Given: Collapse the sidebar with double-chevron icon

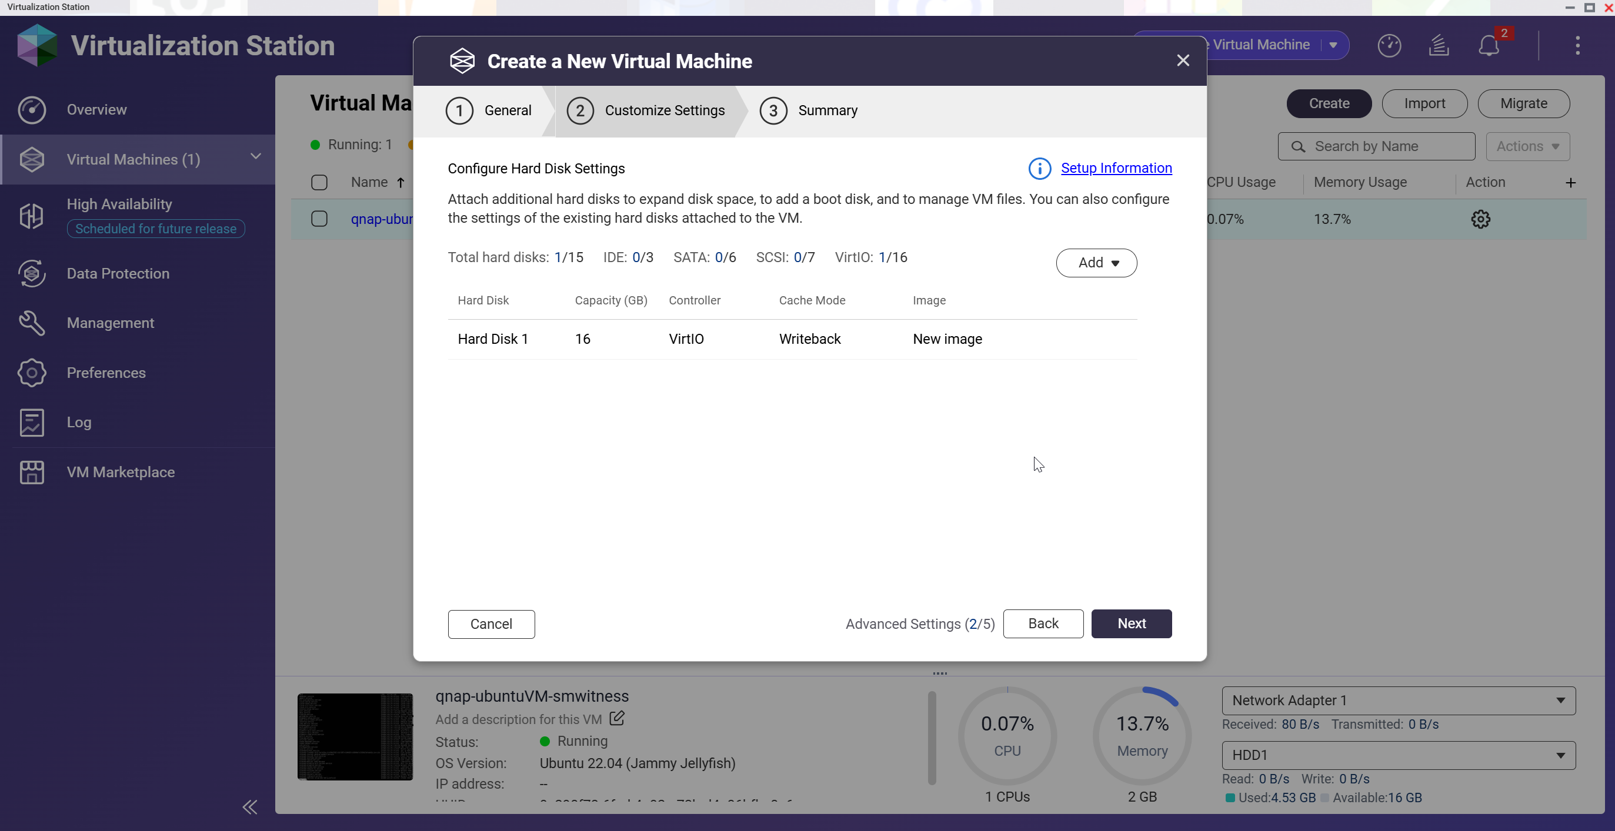Looking at the screenshot, I should click(x=249, y=806).
